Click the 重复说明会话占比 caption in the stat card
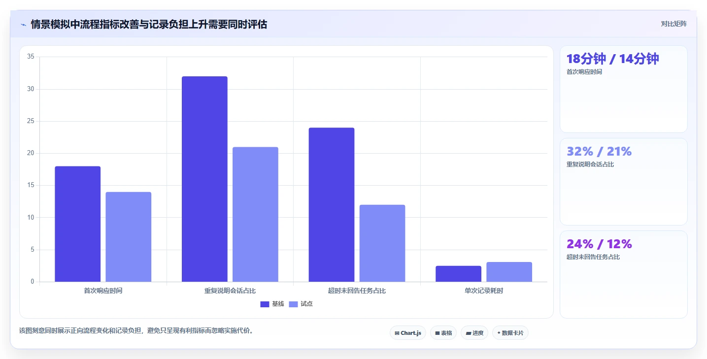 click(x=590, y=164)
